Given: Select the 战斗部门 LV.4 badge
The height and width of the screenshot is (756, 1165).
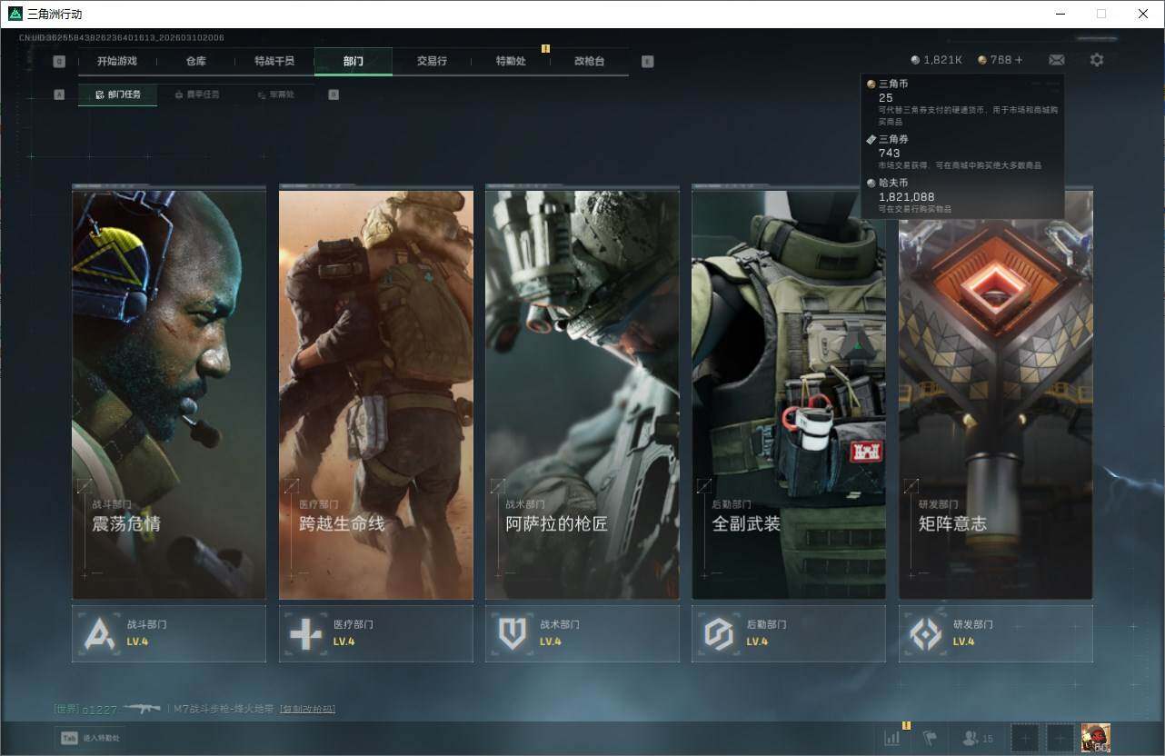Looking at the screenshot, I should click(169, 633).
